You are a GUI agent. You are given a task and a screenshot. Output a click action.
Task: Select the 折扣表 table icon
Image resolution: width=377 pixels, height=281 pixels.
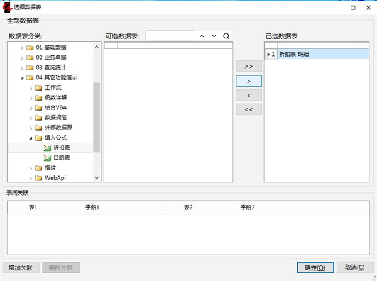pyautogui.click(x=47, y=147)
